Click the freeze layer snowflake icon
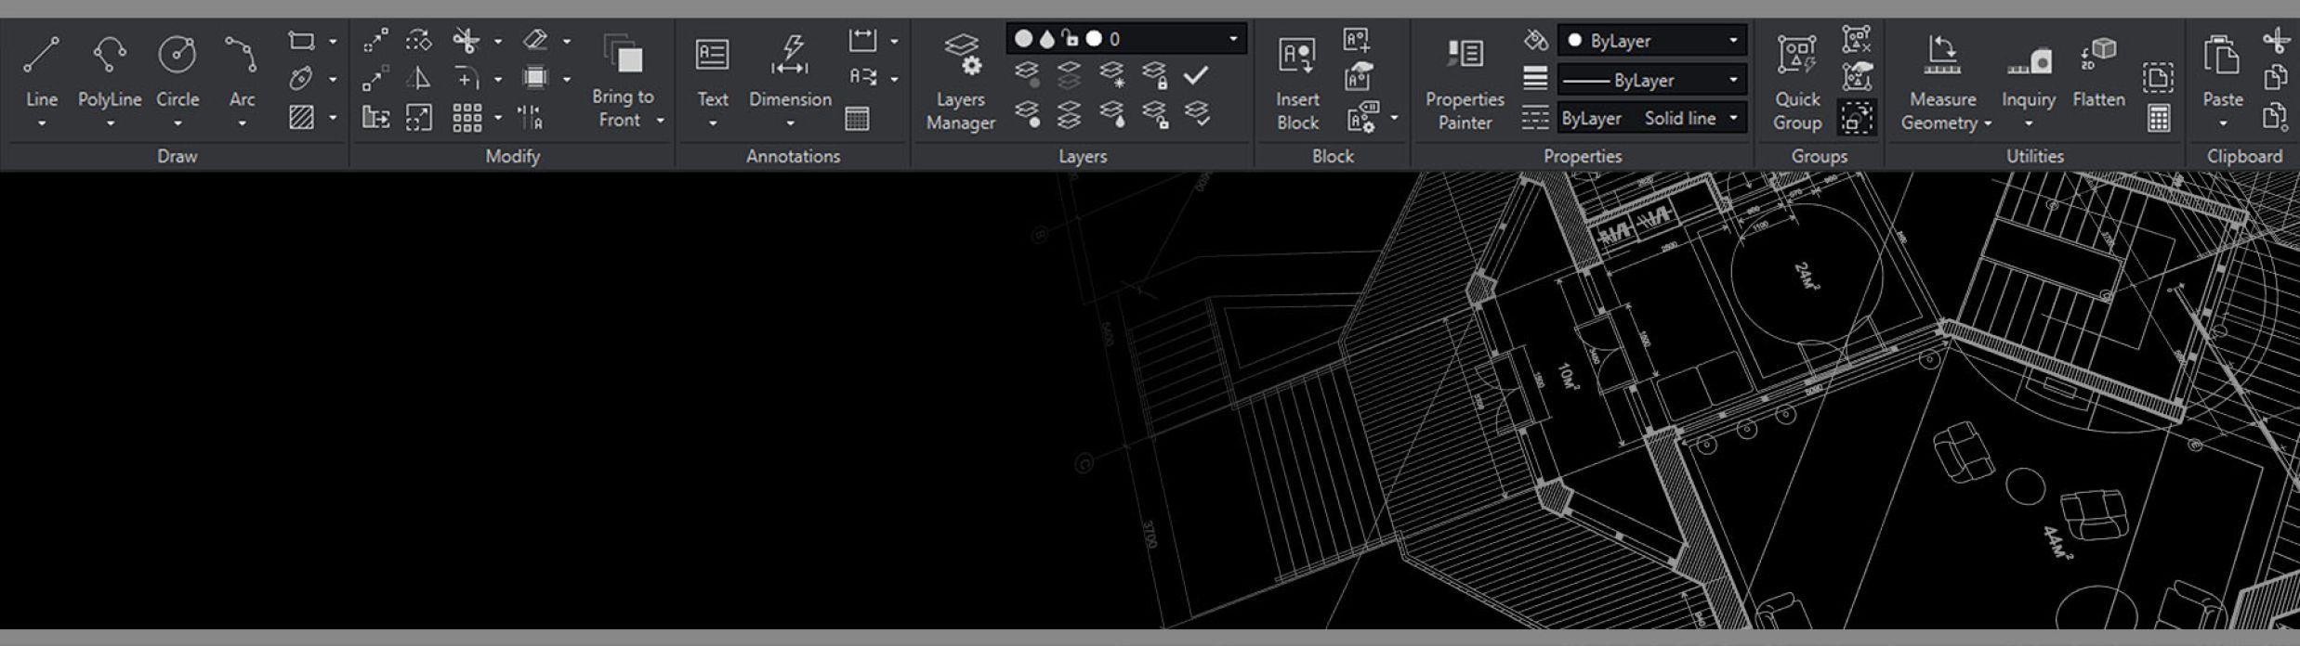 point(1111,74)
